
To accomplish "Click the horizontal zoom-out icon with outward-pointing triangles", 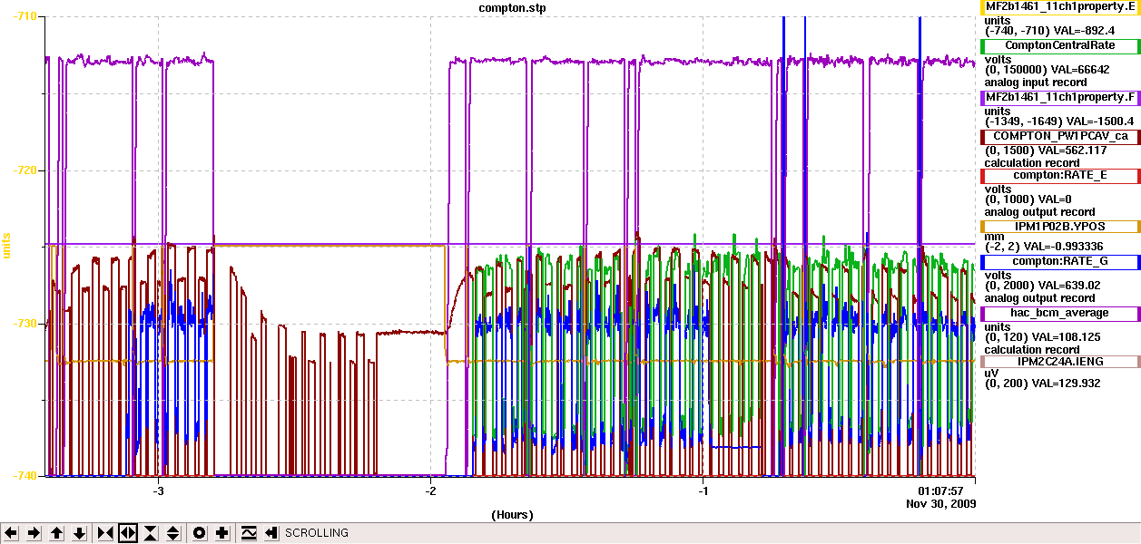I will pyautogui.click(x=128, y=533).
